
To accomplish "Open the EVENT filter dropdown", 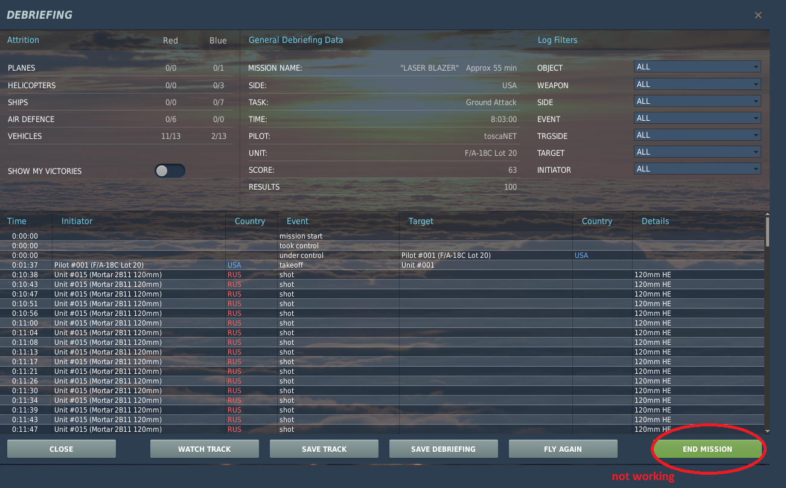I will tap(697, 118).
